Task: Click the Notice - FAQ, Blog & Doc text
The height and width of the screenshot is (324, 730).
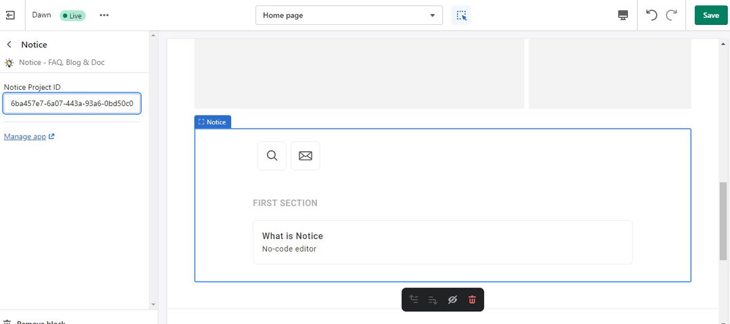Action: [62, 62]
